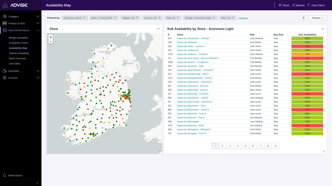Open Supervalu Ballyragget store link
The image size is (332, 186).
(188, 121)
